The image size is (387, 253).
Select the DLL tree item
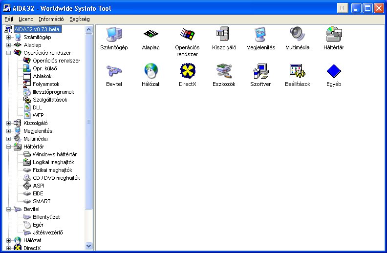37,107
